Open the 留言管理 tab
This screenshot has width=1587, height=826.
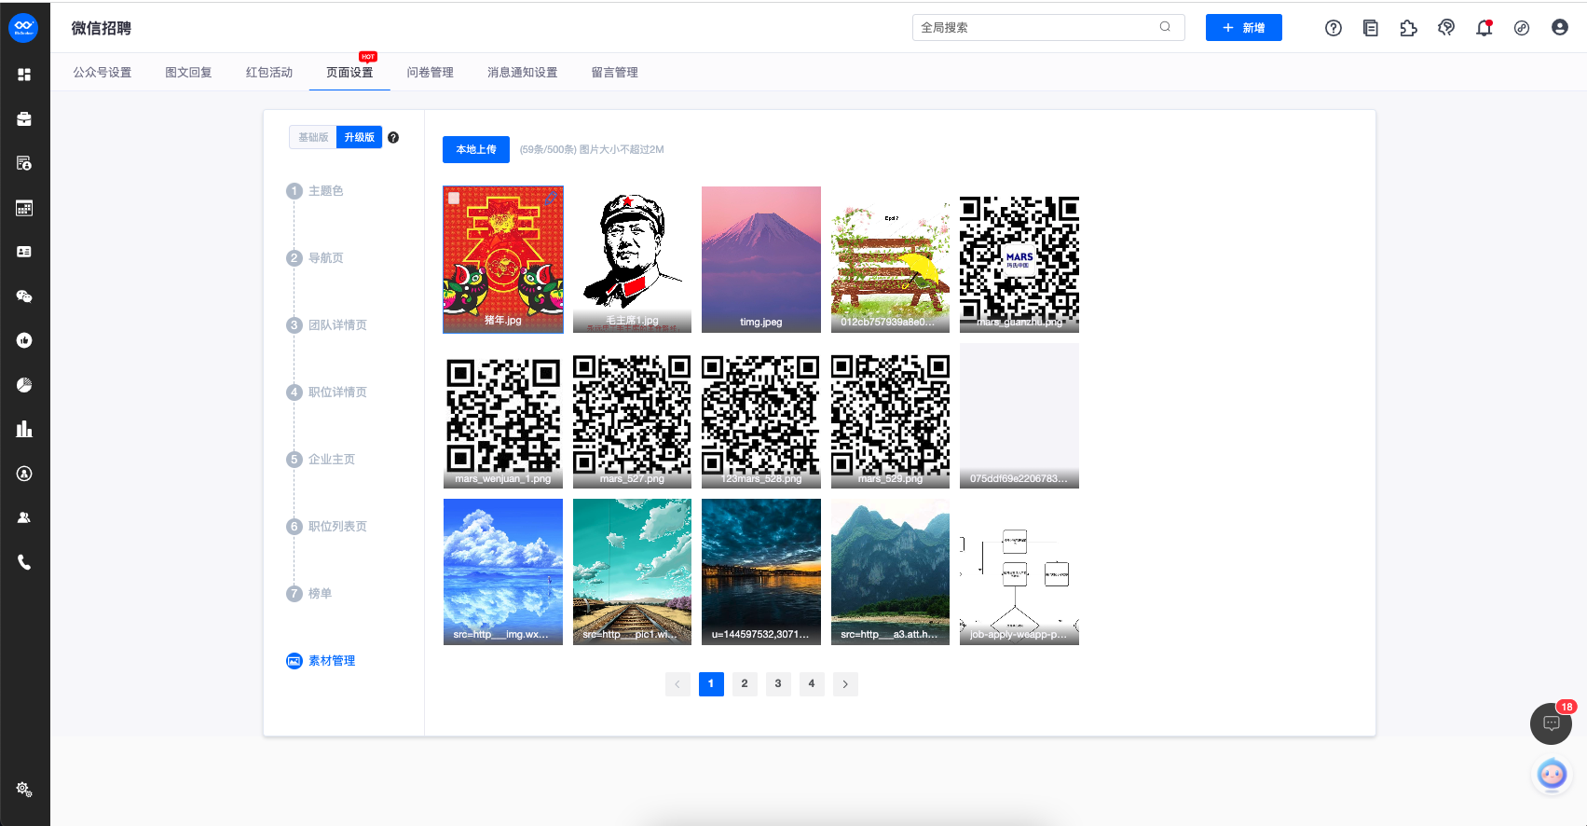[615, 73]
